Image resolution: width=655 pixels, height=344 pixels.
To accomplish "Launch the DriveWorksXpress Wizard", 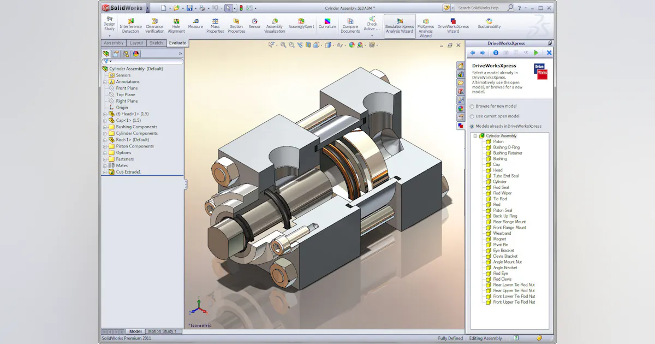I will tap(453, 26).
